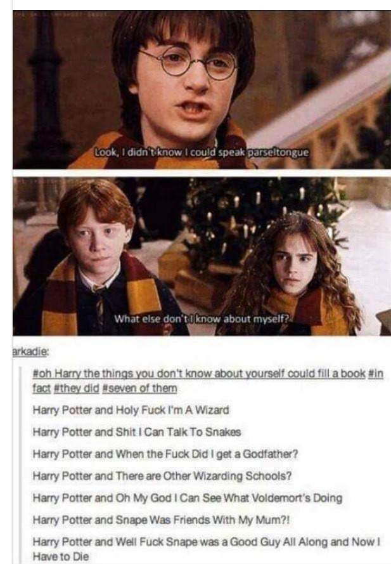Click the What Voldemort's Doing line
Image resolution: width=391 pixels, height=564 pixels.
pyautogui.click(x=187, y=498)
